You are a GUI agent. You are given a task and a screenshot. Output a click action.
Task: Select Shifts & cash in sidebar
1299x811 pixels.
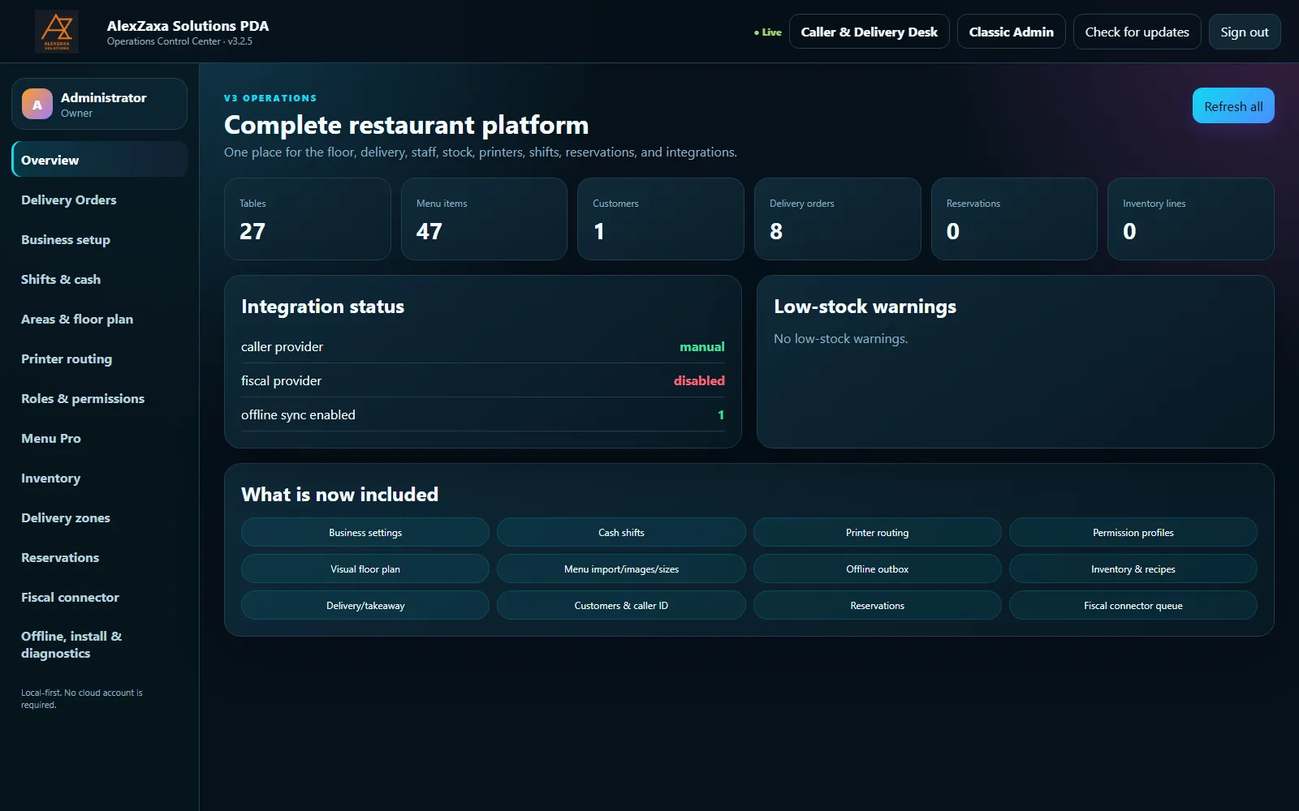(x=100, y=279)
